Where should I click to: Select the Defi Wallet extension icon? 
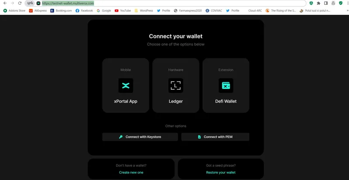[226, 85]
